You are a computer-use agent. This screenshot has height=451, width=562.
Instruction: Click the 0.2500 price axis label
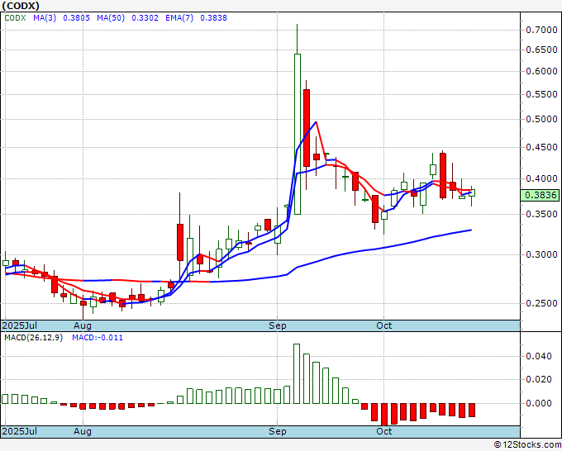pos(541,303)
